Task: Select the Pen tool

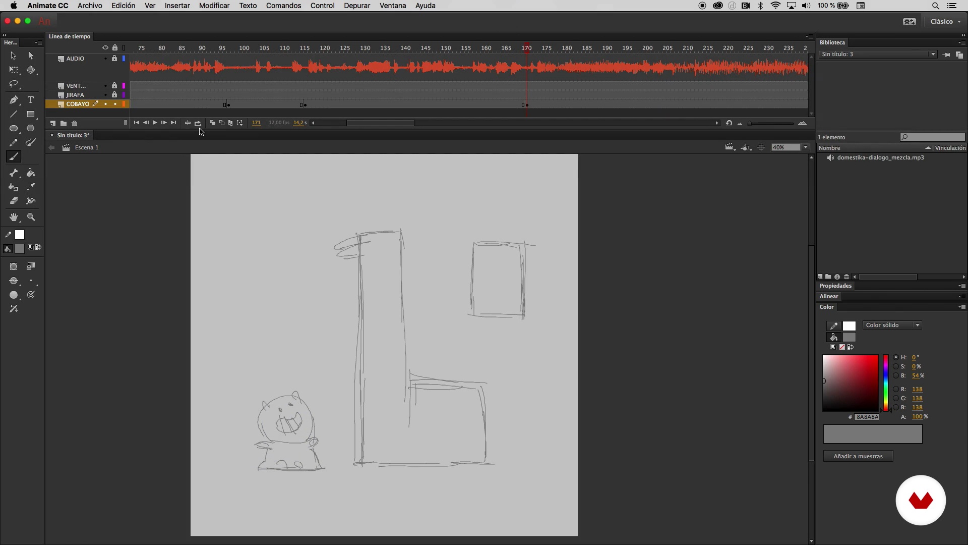Action: (14, 100)
